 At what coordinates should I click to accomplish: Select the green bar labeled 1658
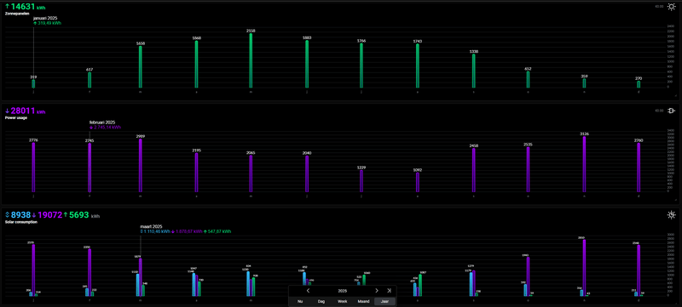[x=141, y=67]
